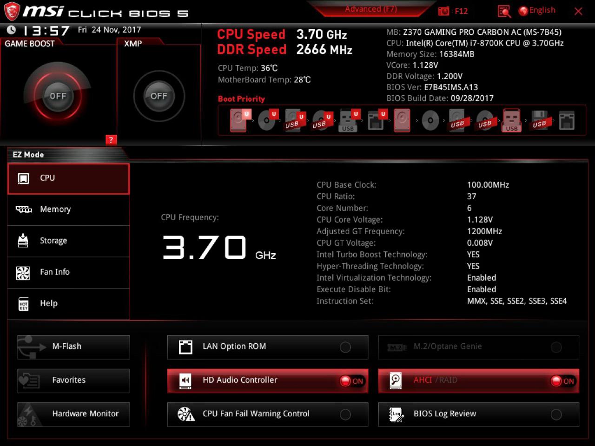Click the CPU Speed 3.70 GHz readout
This screenshot has width=595, height=446.
[x=282, y=34]
